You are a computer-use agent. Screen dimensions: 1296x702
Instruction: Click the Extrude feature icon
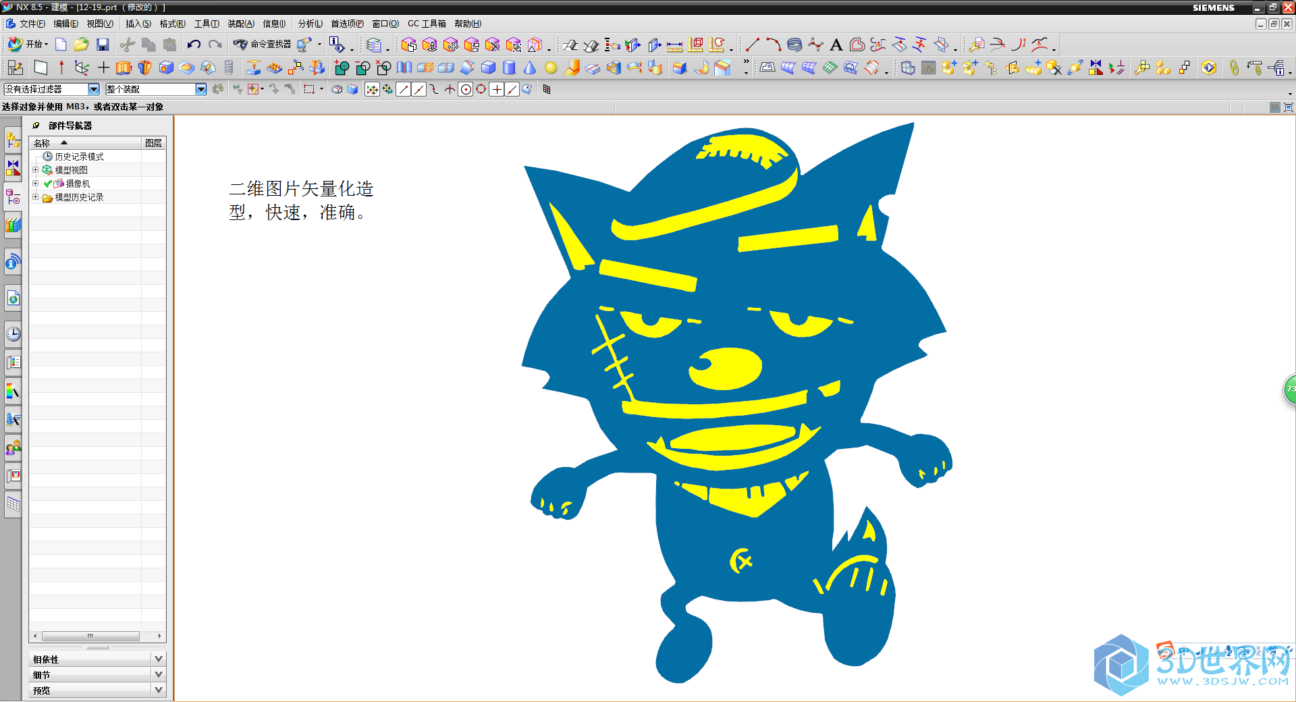coord(124,67)
